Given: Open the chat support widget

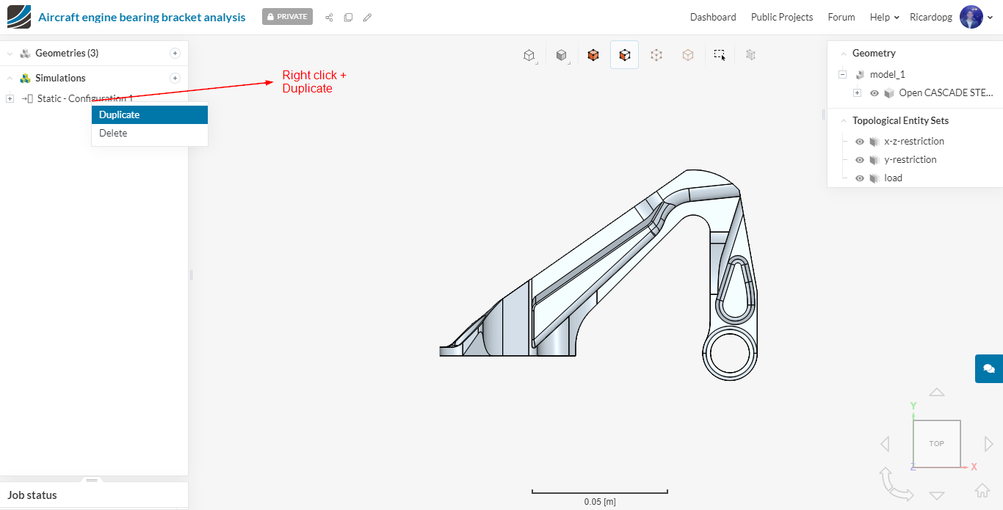Looking at the screenshot, I should [988, 368].
